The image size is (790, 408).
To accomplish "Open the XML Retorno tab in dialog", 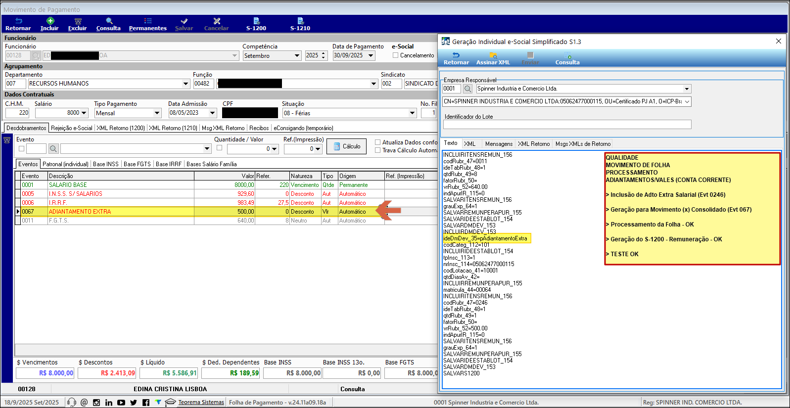I will (x=534, y=144).
